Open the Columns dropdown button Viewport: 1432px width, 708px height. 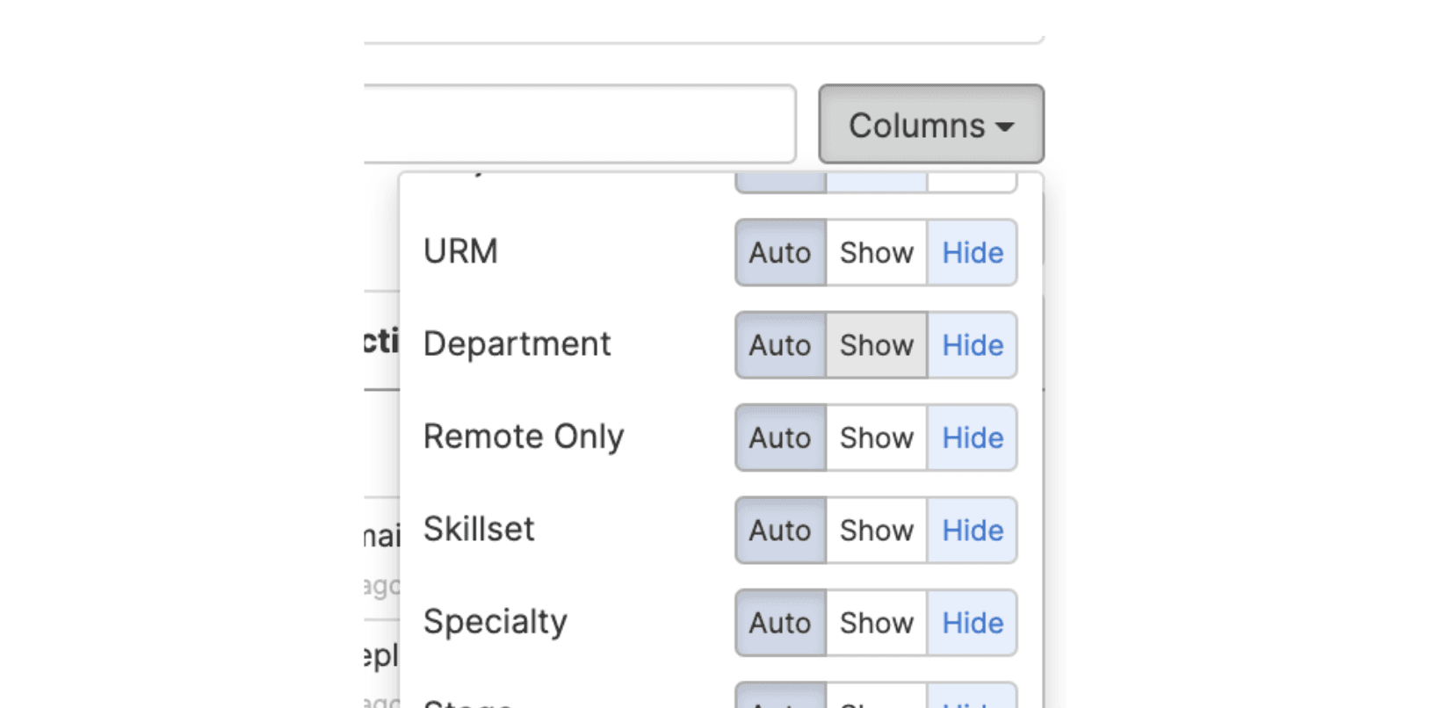tap(930, 125)
